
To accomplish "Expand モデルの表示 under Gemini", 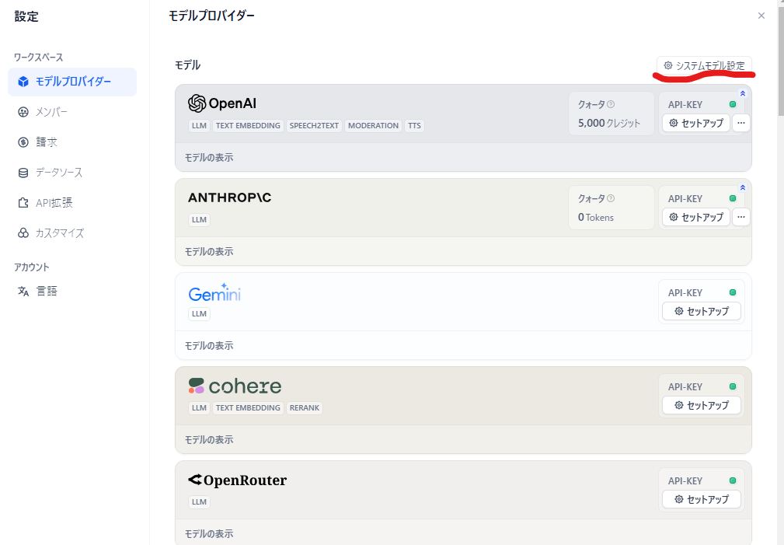I will [209, 346].
